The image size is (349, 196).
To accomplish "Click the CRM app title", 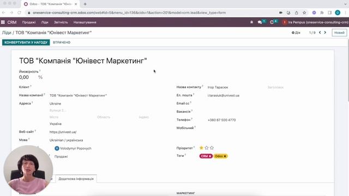I will (x=12, y=22).
